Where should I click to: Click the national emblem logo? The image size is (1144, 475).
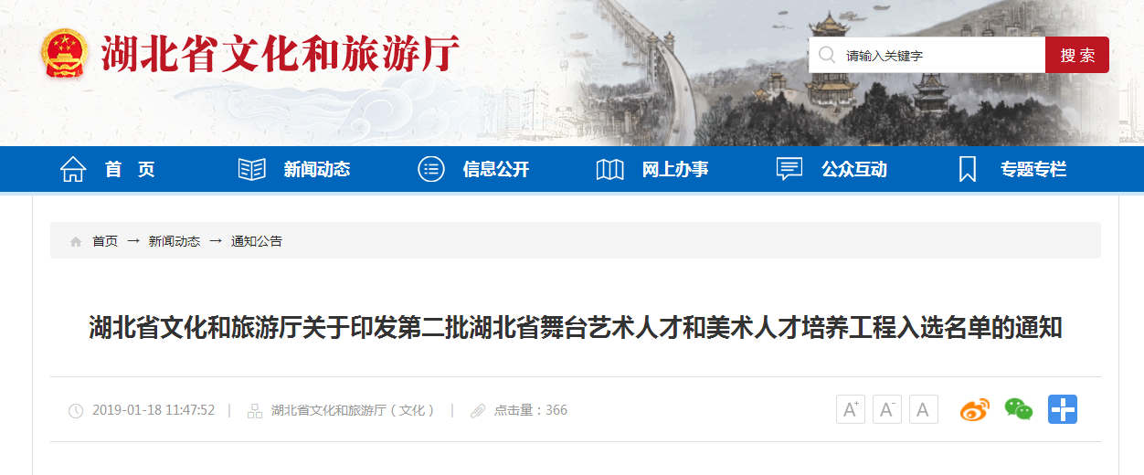tap(65, 54)
